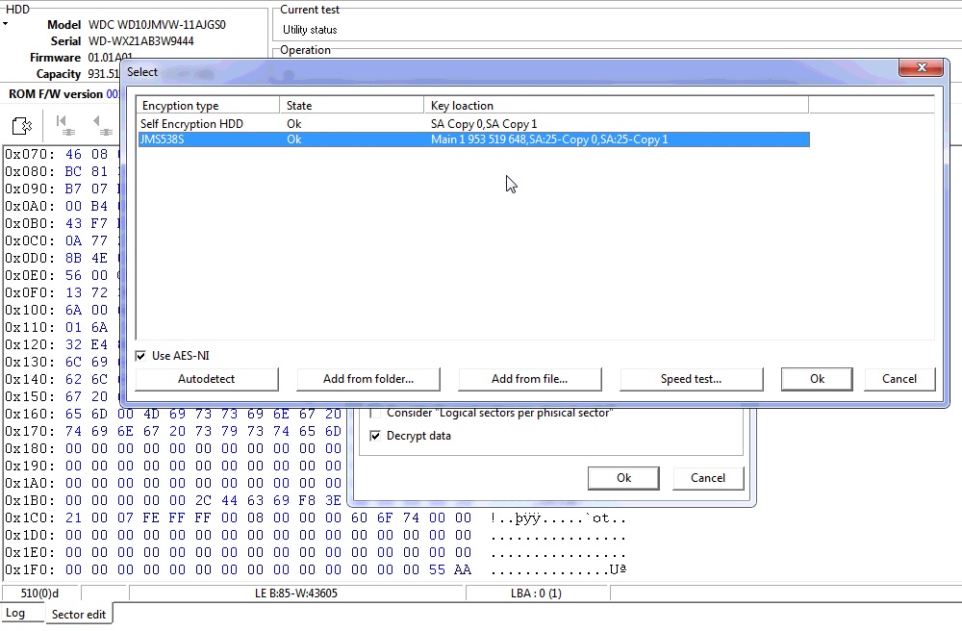Screen dimensions: 962x631
Task: Sort by Encyption type column header
Action: point(208,106)
